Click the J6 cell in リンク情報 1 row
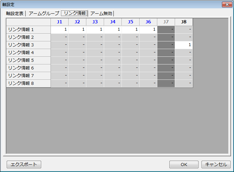Image resolution: width=234 pixels, height=172 pixels. click(148, 30)
